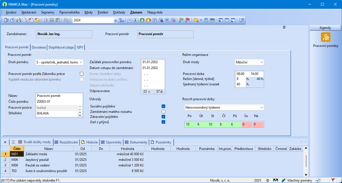Click the Číslo poměru input field
Image resolution: width=342 pixels, height=183 pixels.
59,102
